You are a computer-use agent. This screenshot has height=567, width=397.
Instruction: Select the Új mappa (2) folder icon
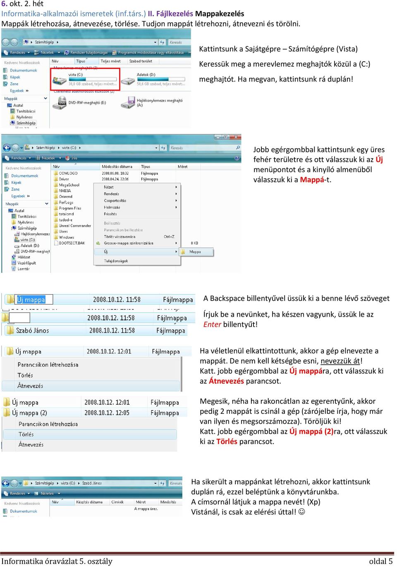point(7,413)
